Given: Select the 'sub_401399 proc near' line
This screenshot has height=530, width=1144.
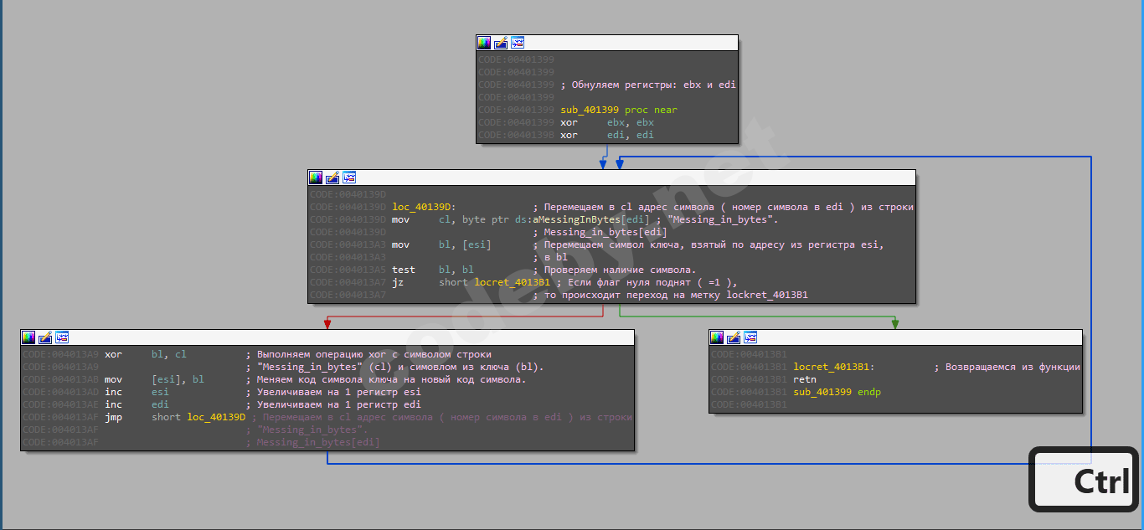Looking at the screenshot, I should pyautogui.click(x=619, y=110).
